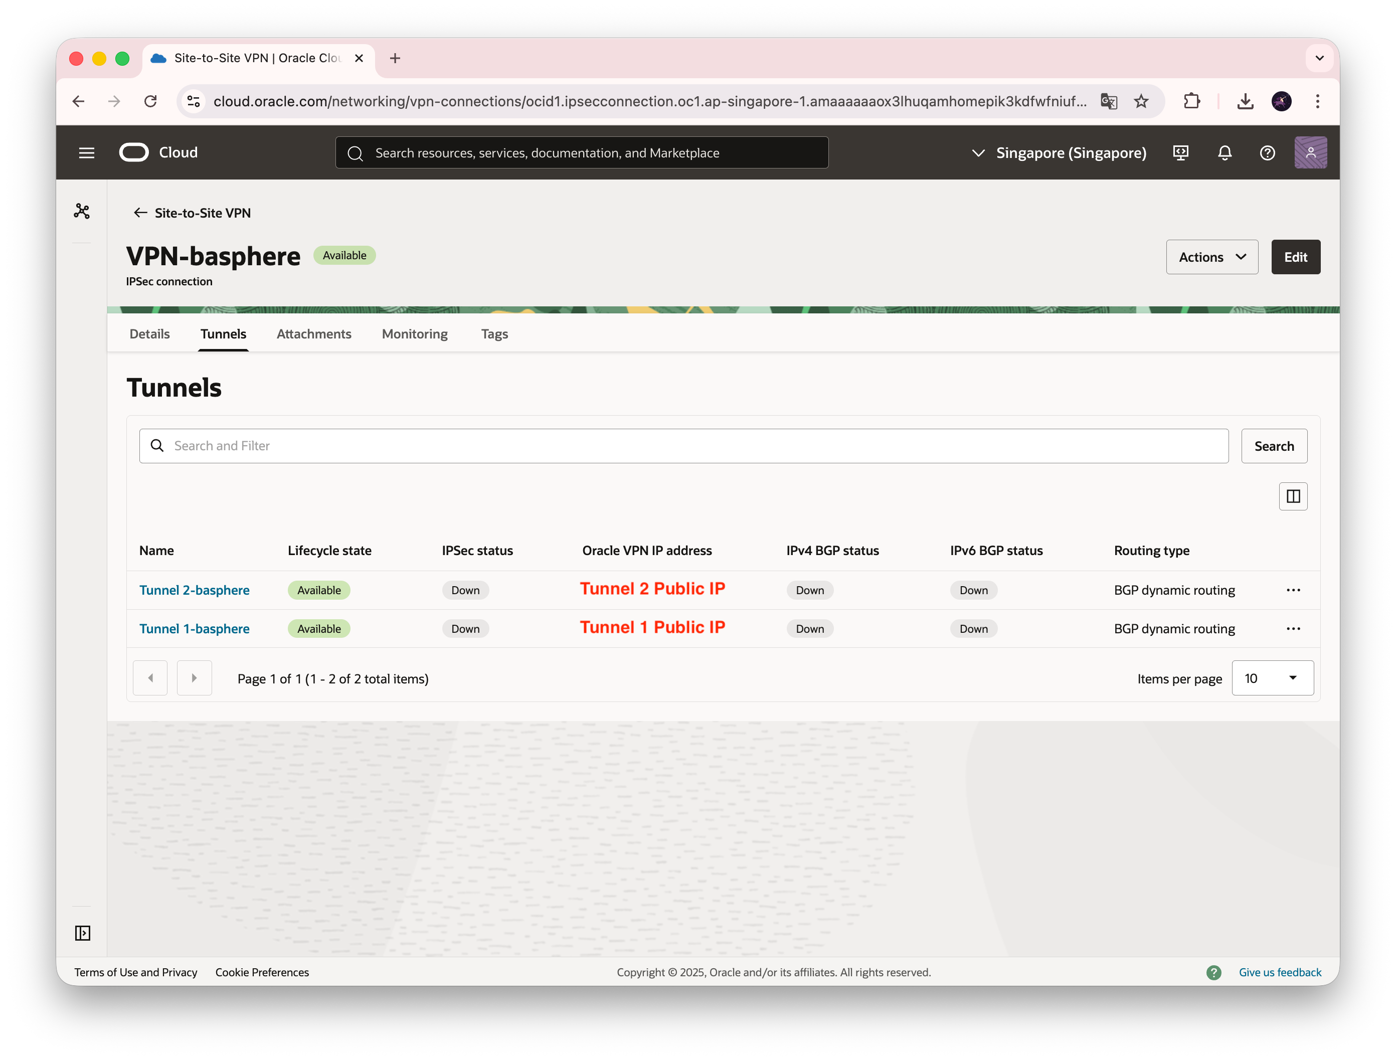Toggle the table column layout icon
Image resolution: width=1396 pixels, height=1060 pixels.
coord(1293,496)
